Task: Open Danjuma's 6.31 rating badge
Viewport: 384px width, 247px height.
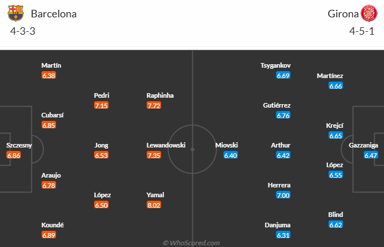Action: (x=284, y=235)
